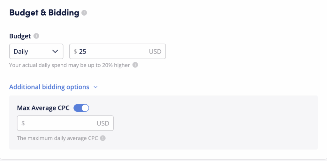This screenshot has height=161, width=327.
Task: Click the Budget & Bidding section heading
Action: [x=44, y=13]
